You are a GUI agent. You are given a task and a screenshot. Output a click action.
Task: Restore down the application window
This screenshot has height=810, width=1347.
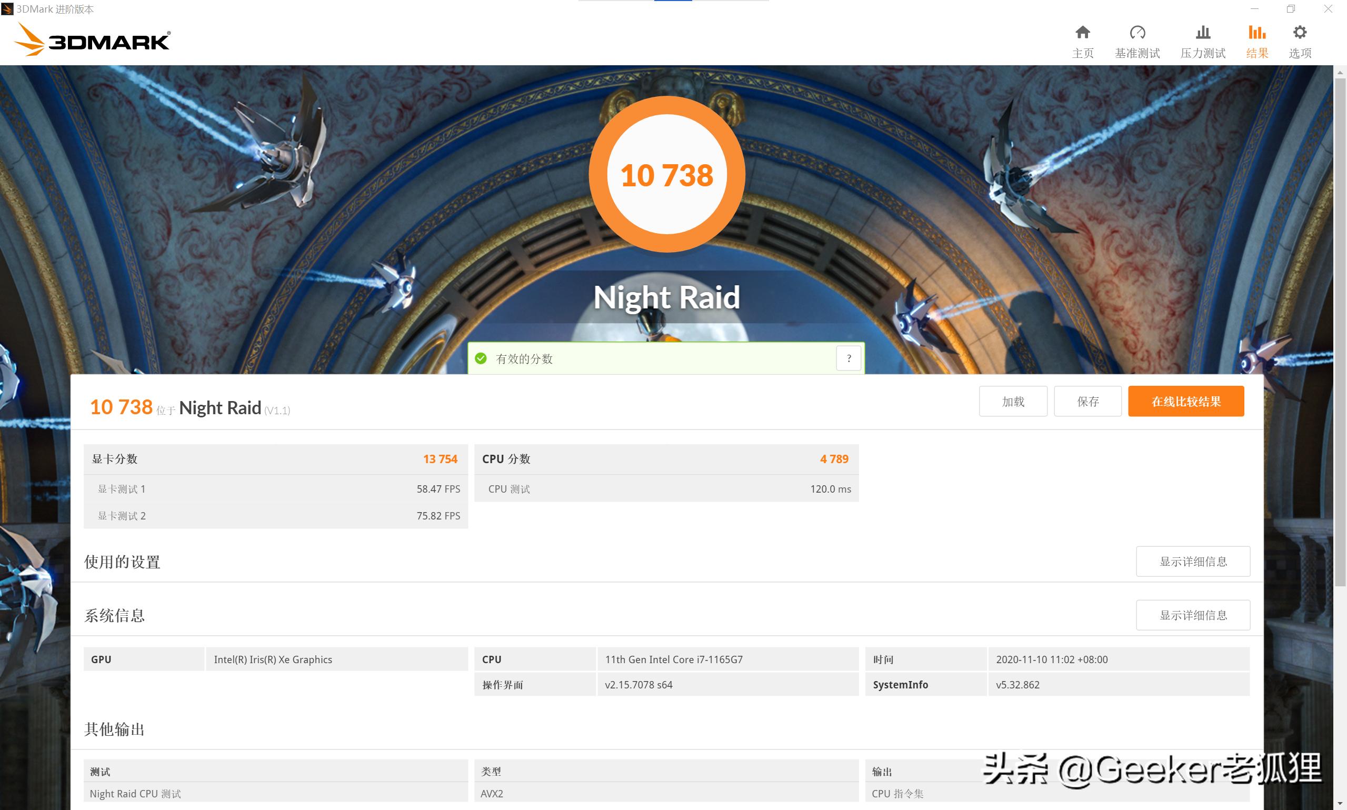click(1291, 9)
